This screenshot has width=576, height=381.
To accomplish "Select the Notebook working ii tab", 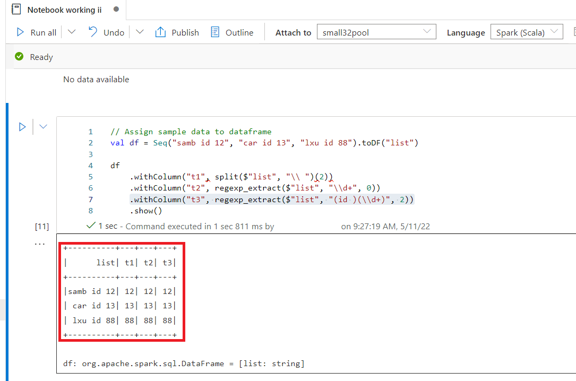I will [64, 10].
